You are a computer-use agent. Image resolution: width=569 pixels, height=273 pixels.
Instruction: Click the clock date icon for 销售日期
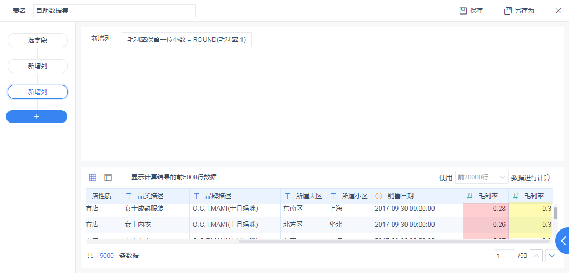coord(379,196)
